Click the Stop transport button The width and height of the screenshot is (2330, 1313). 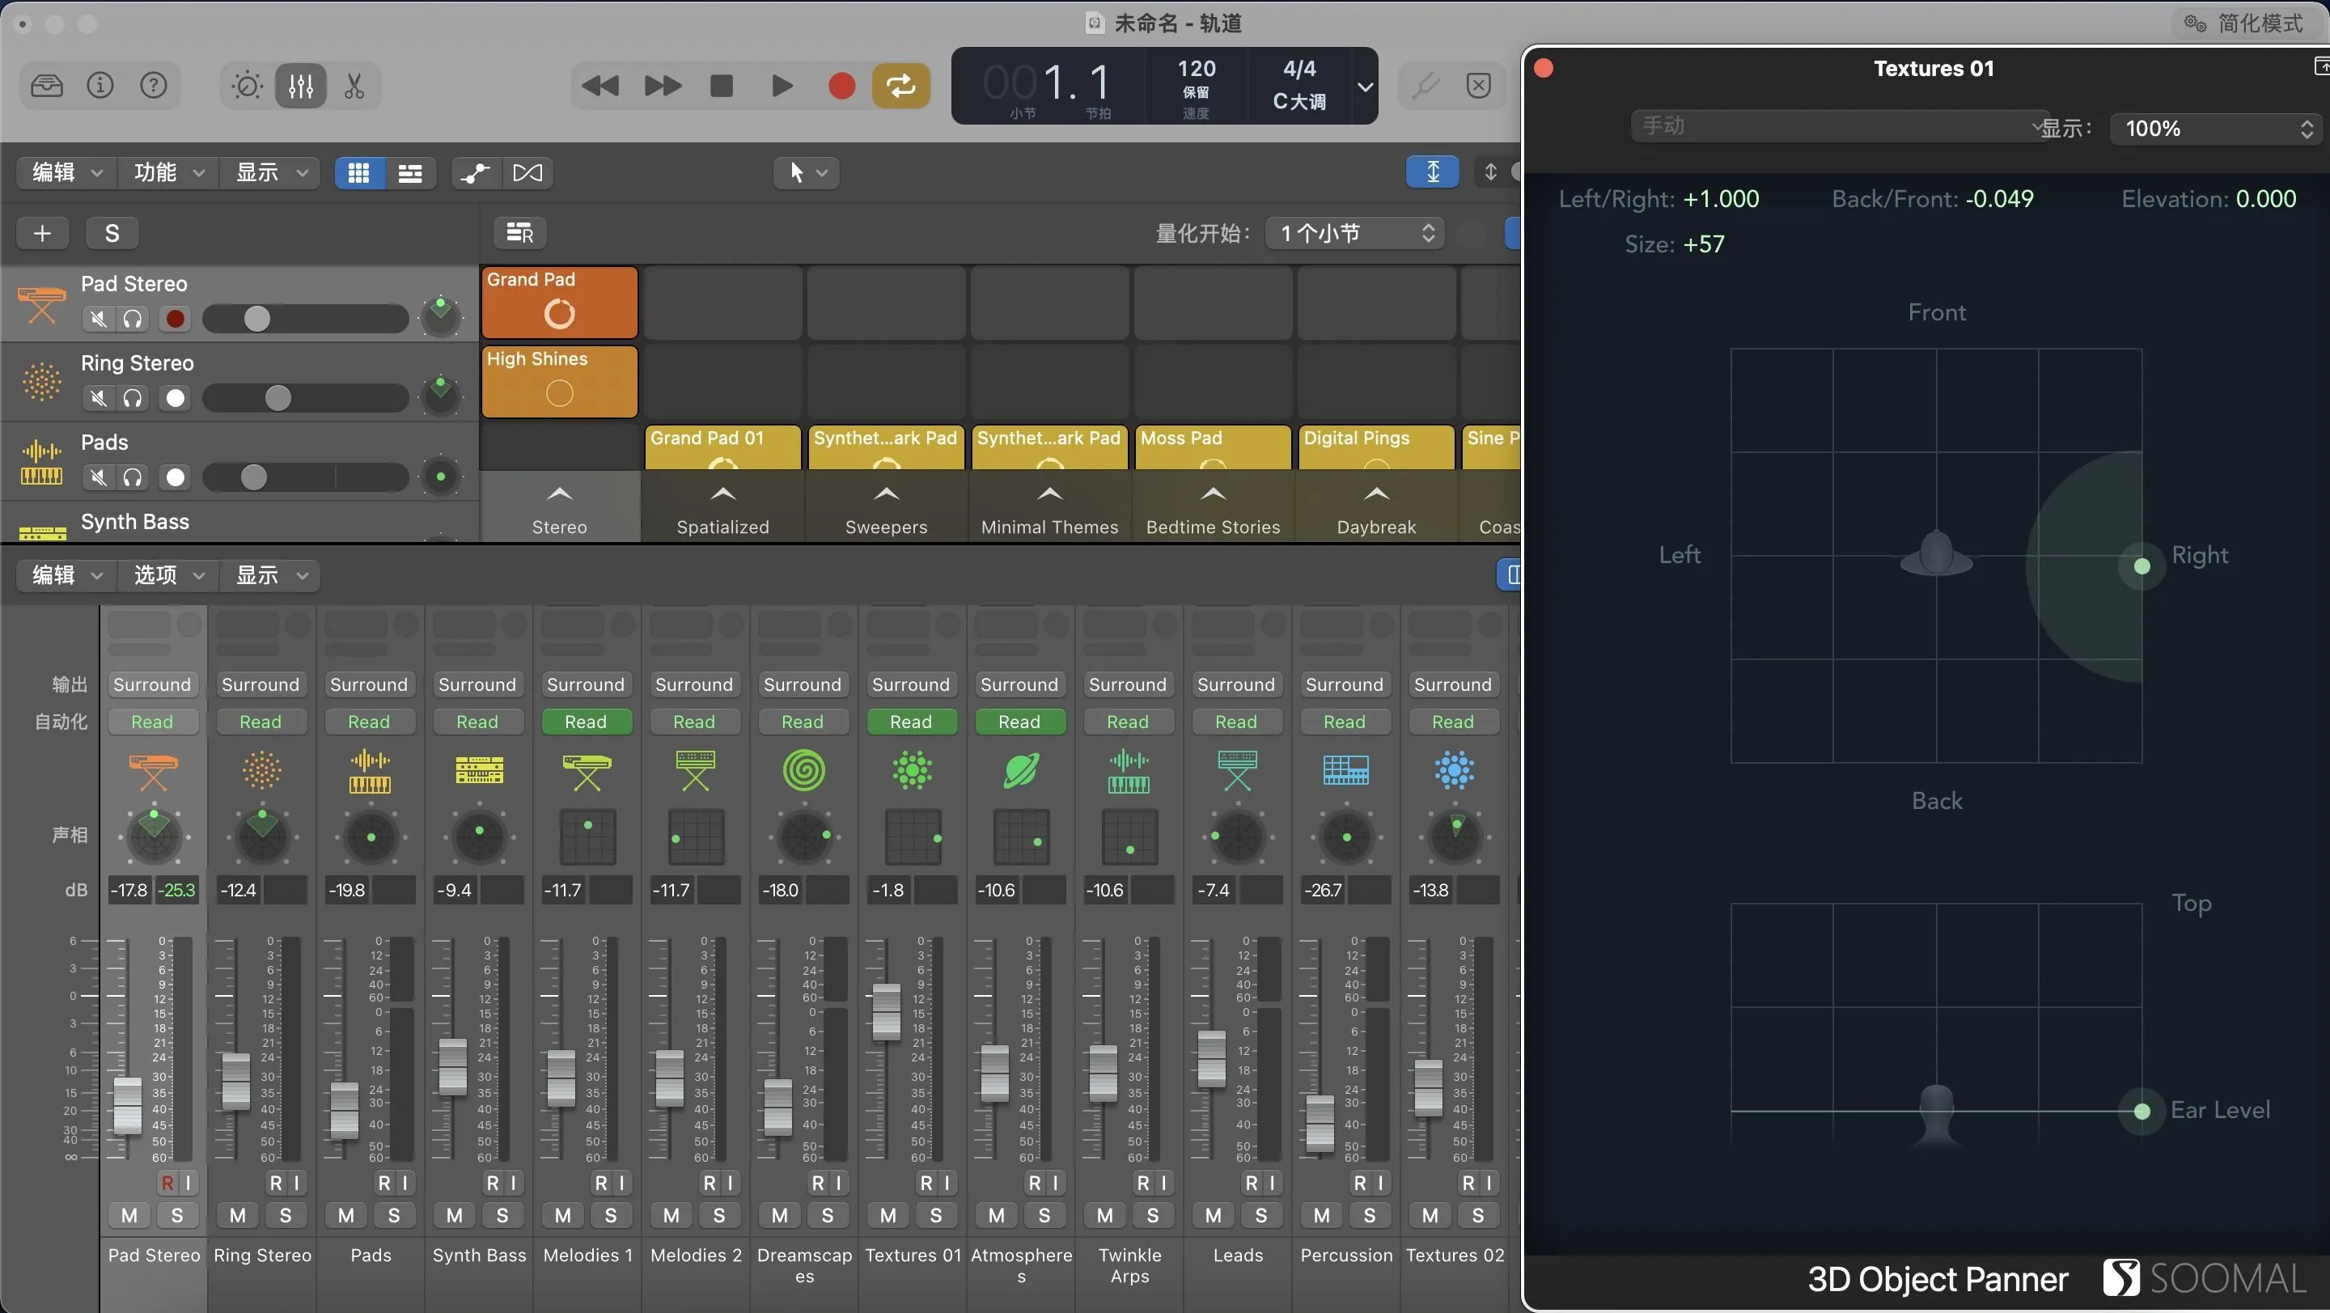(x=722, y=86)
